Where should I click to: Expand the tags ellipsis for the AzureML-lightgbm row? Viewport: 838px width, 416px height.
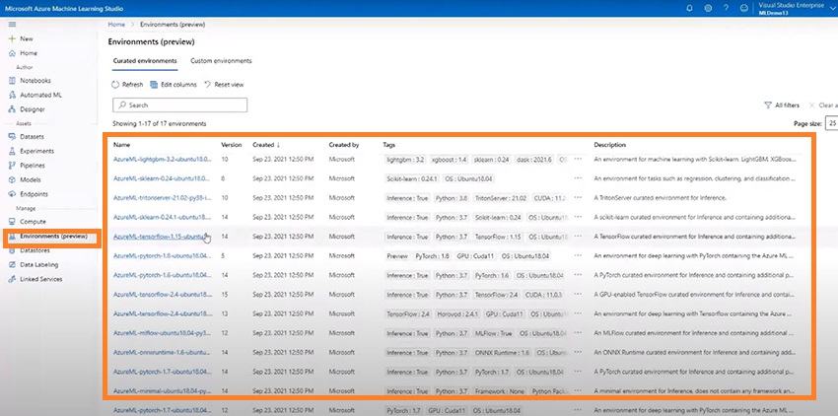[x=578, y=159]
